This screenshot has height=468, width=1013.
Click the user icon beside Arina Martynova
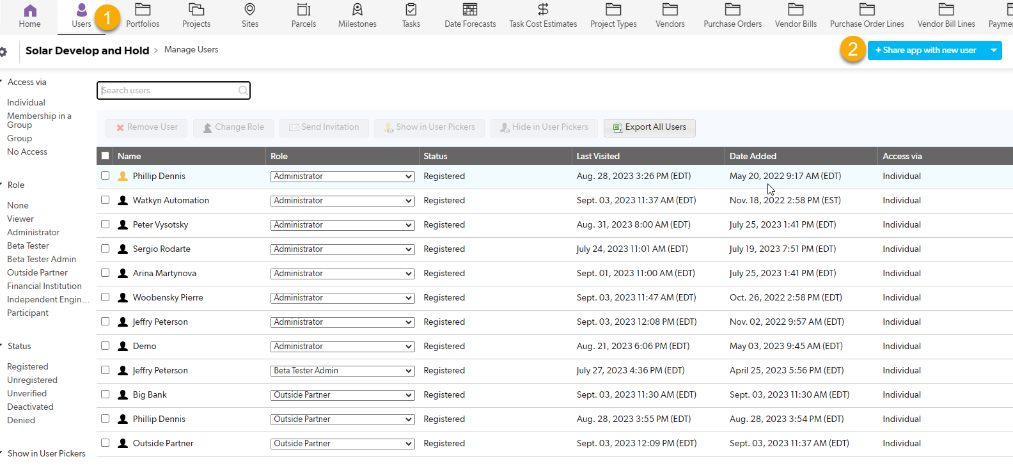tap(123, 273)
